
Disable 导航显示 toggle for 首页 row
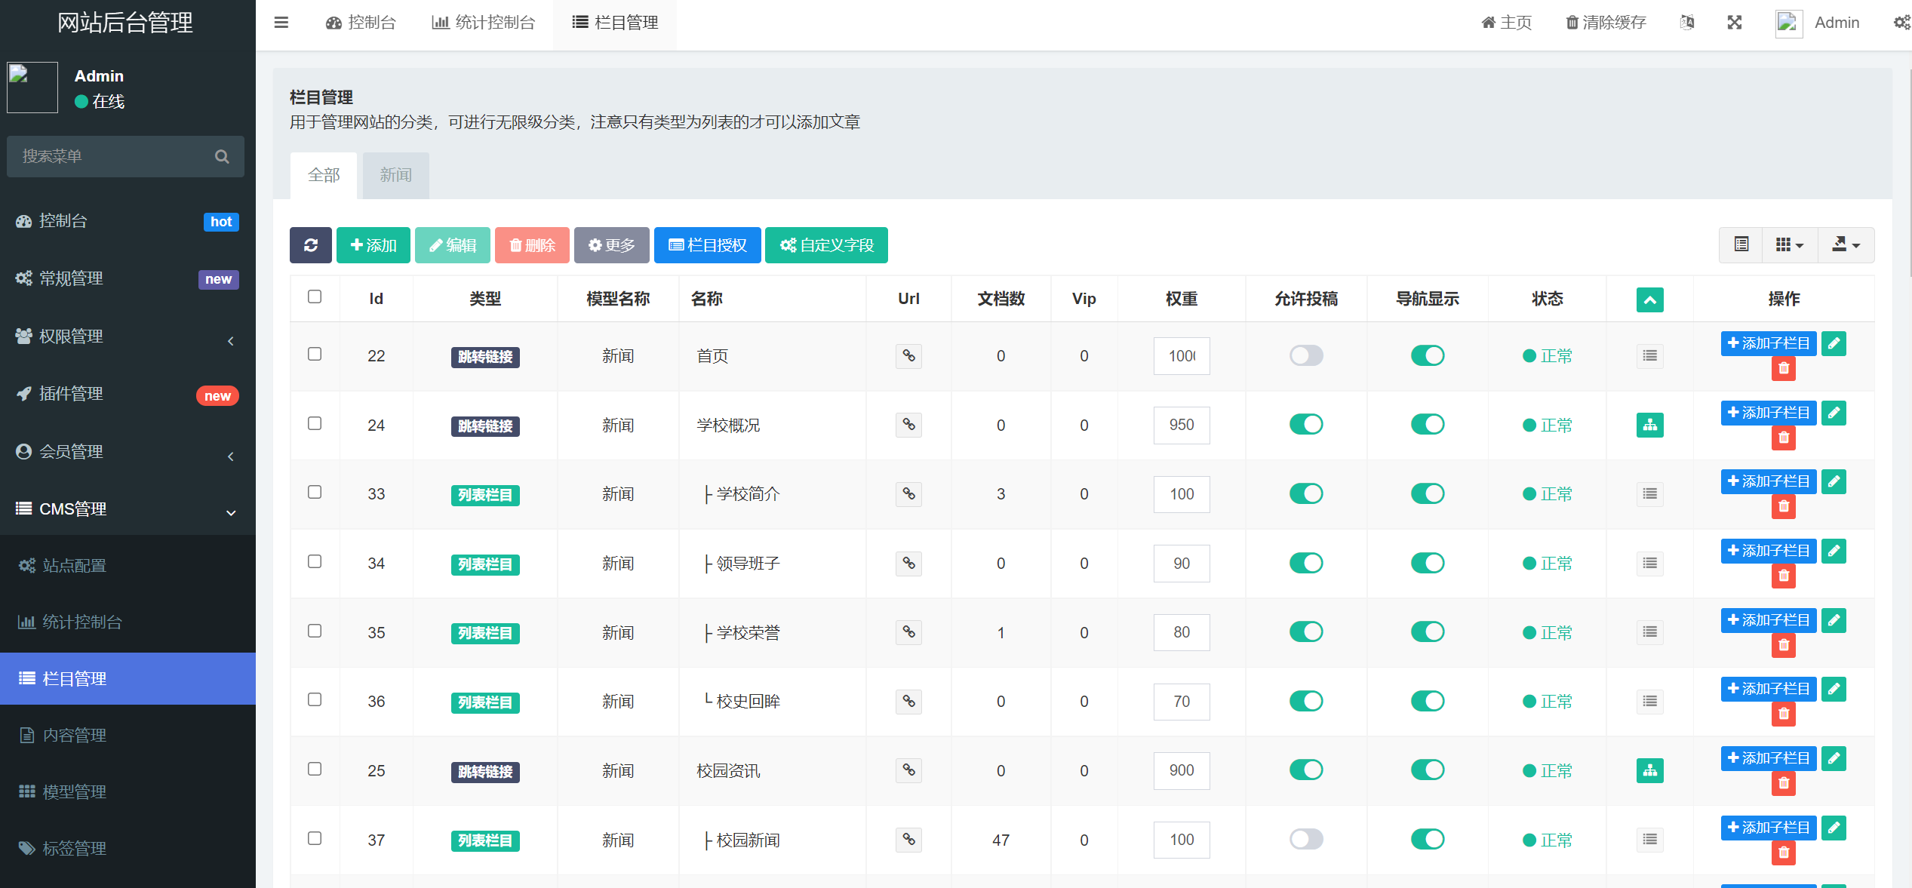pyautogui.click(x=1428, y=355)
